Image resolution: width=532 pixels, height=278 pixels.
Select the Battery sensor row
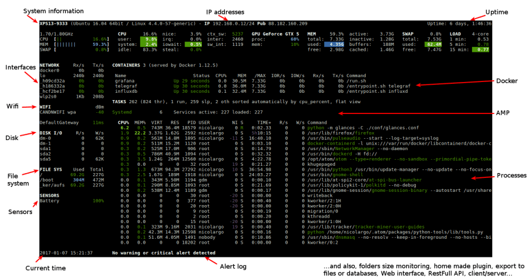[71, 201]
